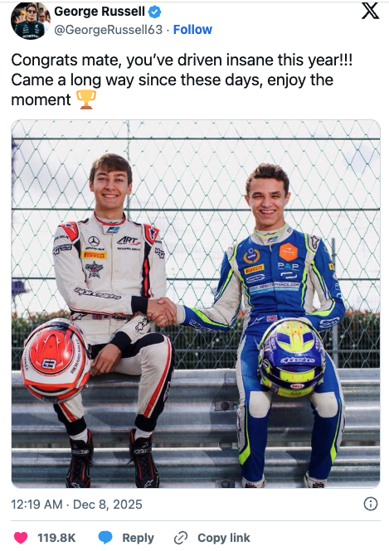Click the 'Congrats mate' tweet text

click(x=182, y=80)
